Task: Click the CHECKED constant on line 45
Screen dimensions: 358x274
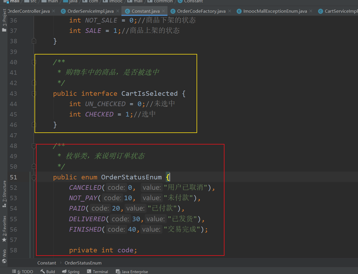Action: coord(99,114)
